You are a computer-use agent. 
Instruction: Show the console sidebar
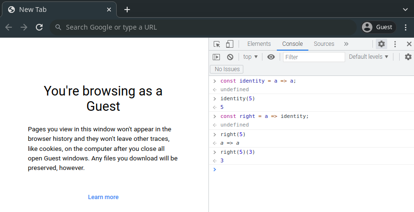[x=216, y=57]
